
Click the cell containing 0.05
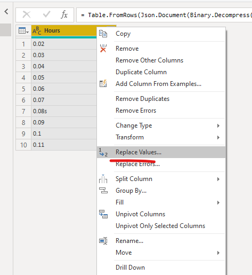click(64, 77)
